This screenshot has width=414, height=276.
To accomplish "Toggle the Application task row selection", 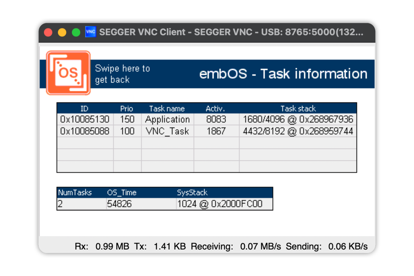I will [x=168, y=119].
